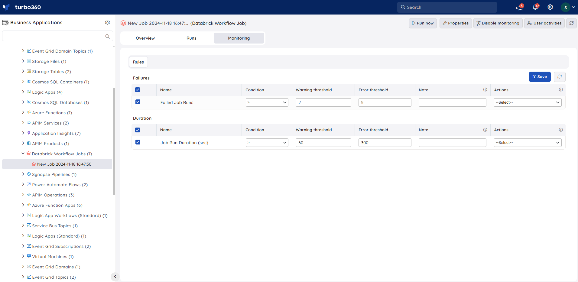The height and width of the screenshot is (282, 578).
Task: Click the Storage Tables icon
Action: (x=29, y=71)
